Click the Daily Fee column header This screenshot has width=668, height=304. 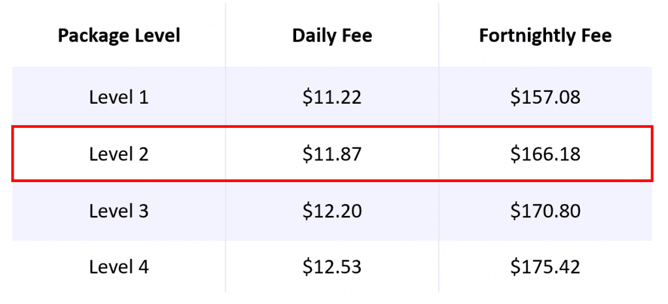pyautogui.click(x=332, y=36)
